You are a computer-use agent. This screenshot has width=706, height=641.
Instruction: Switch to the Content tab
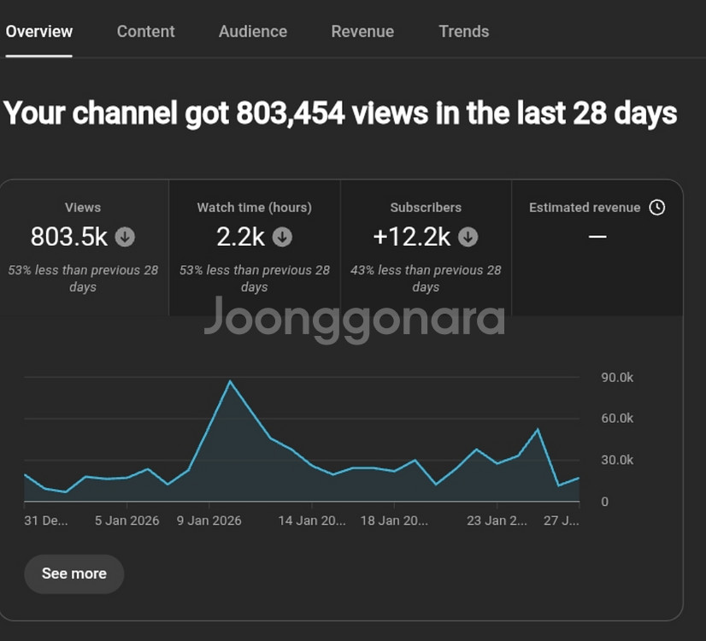coord(145,32)
